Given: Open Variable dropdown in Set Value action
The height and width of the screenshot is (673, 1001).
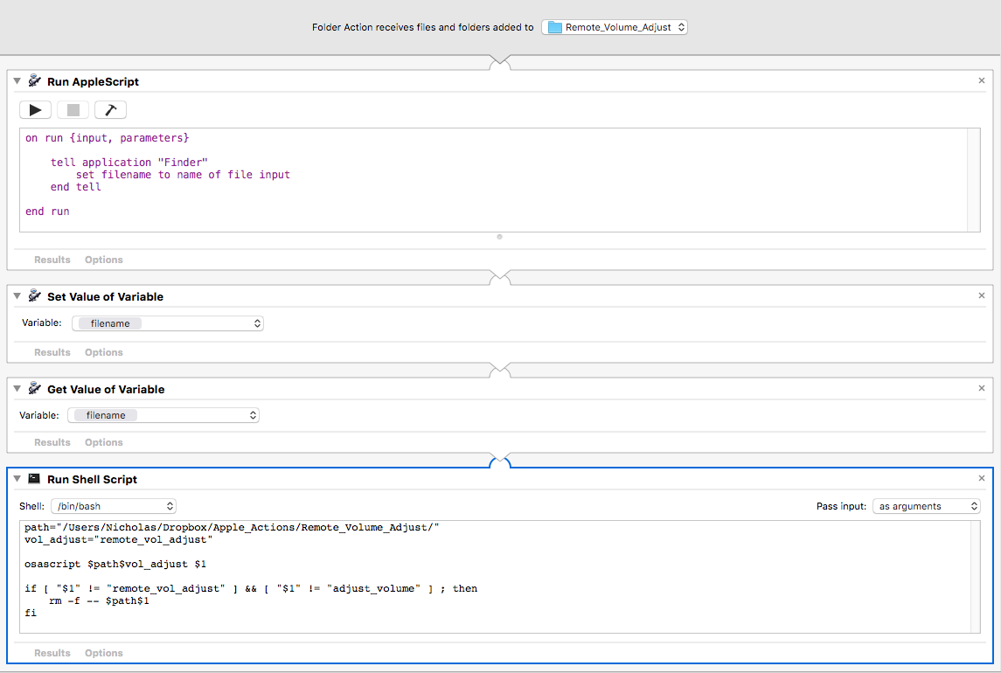Looking at the screenshot, I should point(168,323).
